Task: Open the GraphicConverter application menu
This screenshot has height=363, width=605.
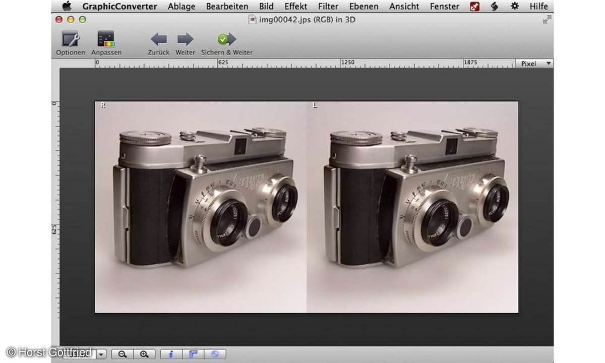Action: coord(120,7)
